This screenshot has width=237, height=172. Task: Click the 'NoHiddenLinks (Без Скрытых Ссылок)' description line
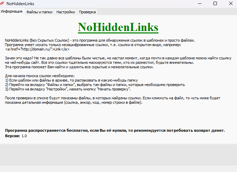pos(100,40)
